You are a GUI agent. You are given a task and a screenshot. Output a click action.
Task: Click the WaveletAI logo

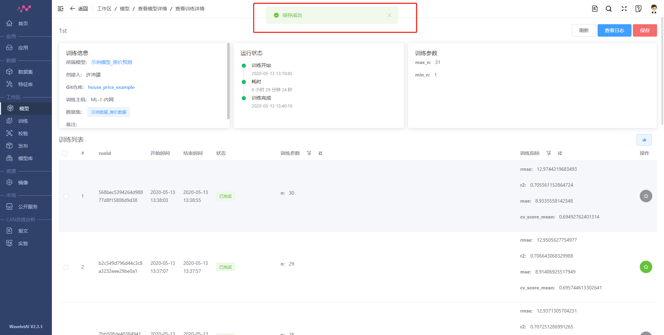(24, 9)
